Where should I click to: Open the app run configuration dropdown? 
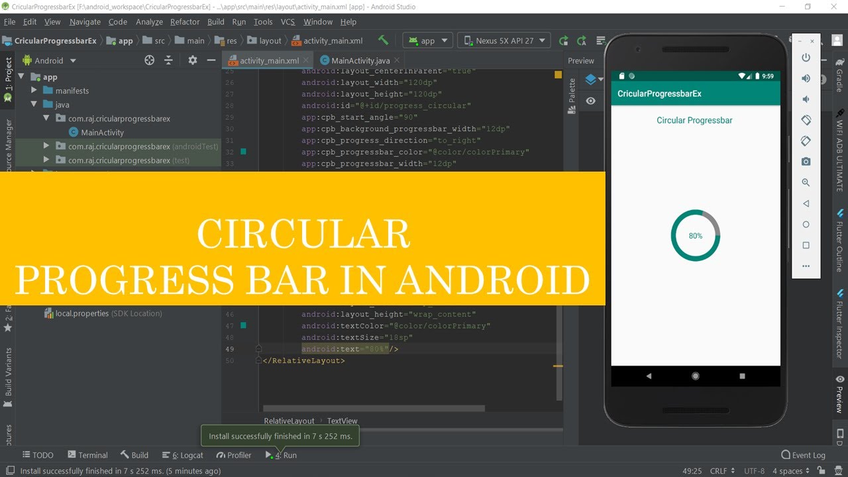pyautogui.click(x=428, y=40)
